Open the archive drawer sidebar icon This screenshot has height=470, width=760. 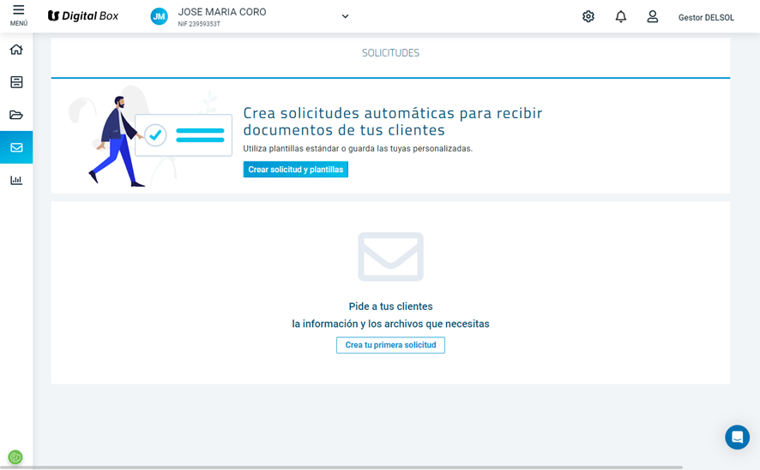tap(16, 82)
